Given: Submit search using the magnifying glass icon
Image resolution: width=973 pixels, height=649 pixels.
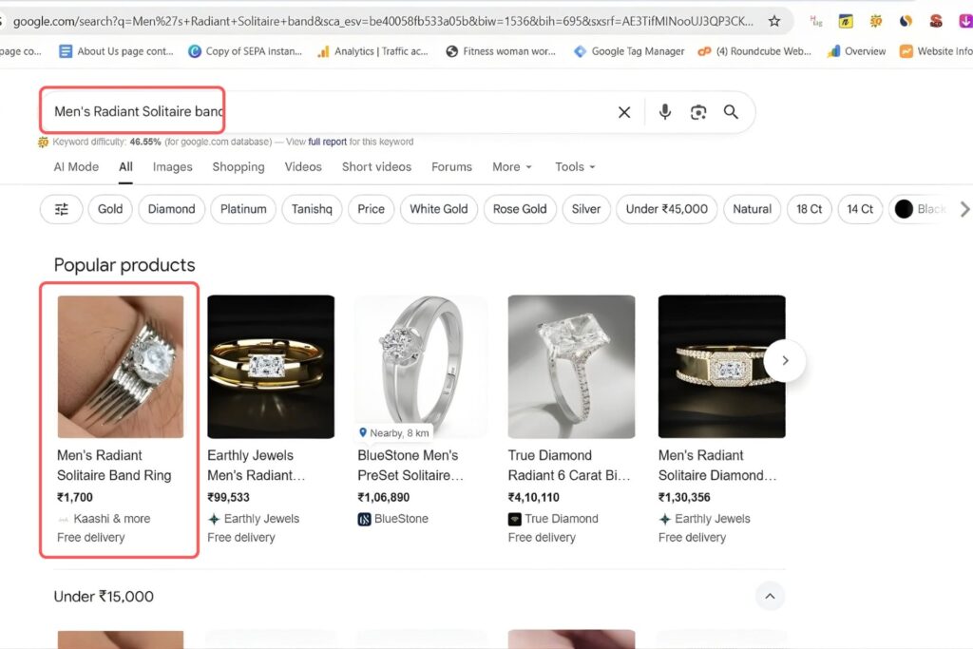Looking at the screenshot, I should [x=731, y=112].
